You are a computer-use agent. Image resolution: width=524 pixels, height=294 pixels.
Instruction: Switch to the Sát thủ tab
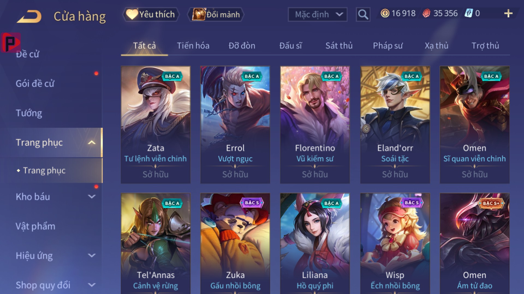point(339,46)
